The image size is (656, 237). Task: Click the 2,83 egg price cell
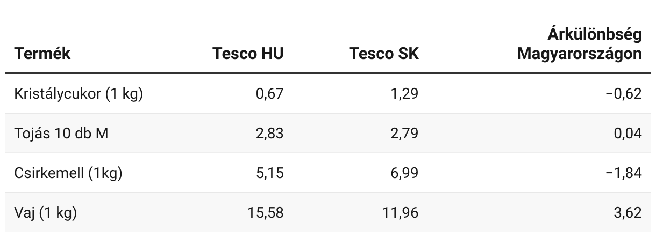click(269, 133)
